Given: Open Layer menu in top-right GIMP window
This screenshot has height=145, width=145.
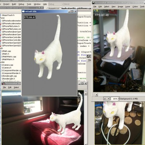Looking at the screenshot, I should pyautogui.click(x=128, y=7).
